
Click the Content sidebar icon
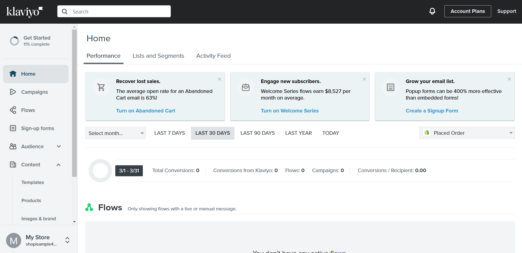click(13, 164)
